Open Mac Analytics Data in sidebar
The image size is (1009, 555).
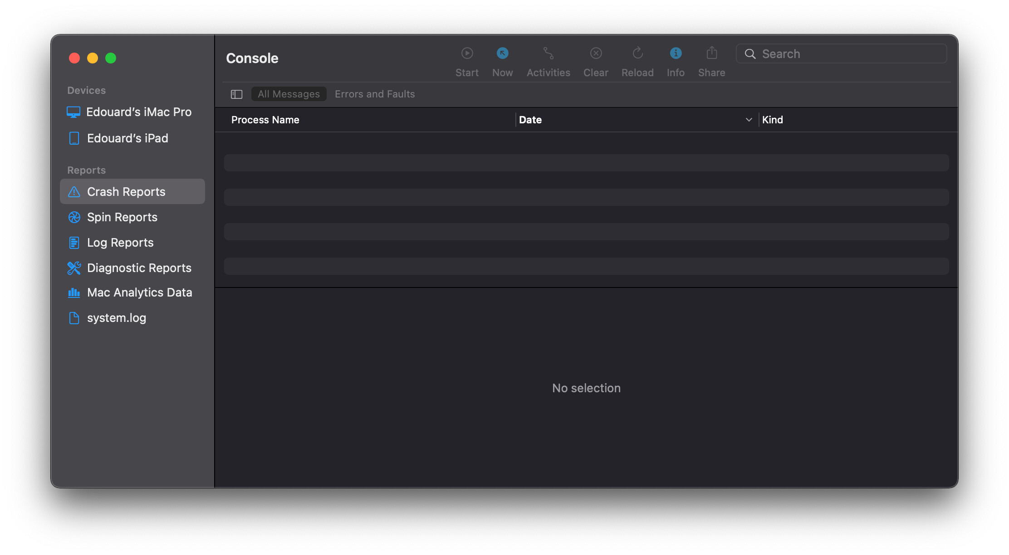tap(132, 292)
